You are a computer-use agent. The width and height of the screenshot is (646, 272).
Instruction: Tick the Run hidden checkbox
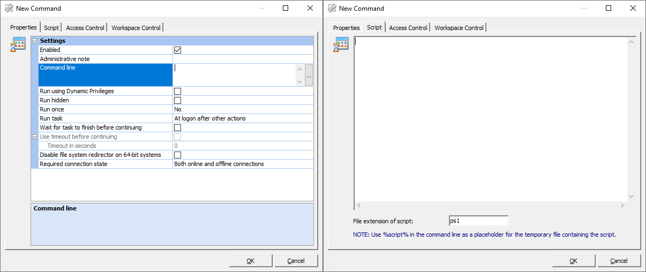coord(178,101)
